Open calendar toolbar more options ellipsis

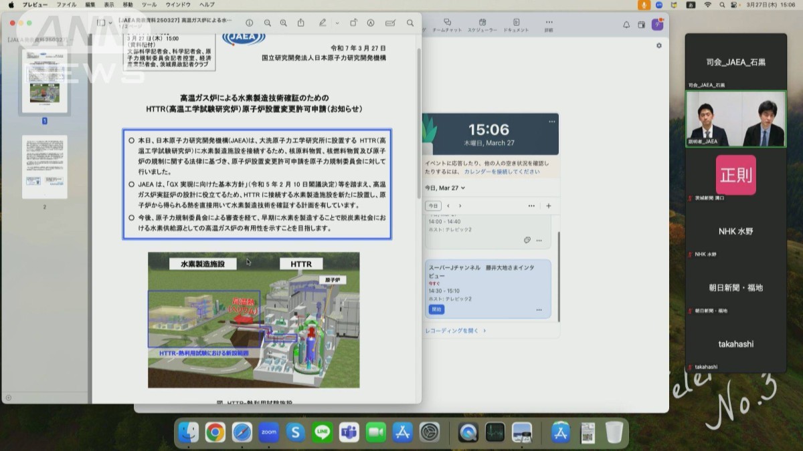click(x=531, y=206)
